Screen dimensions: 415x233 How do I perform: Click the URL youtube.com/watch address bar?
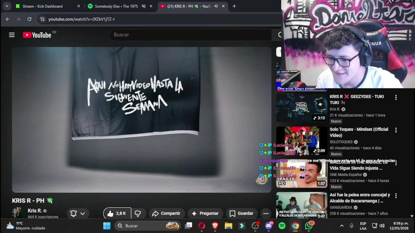coord(81,19)
